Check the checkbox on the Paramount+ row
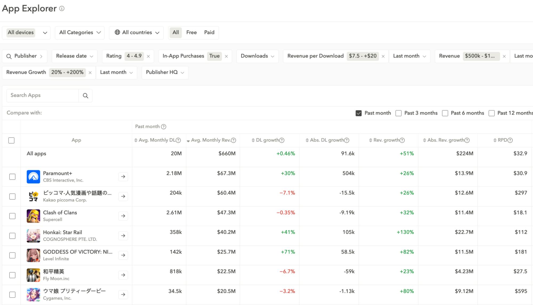Screen dimensions: 533x305 click(12, 176)
